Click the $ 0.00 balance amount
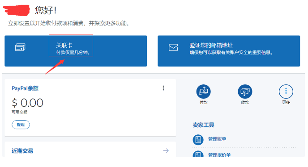Viewport: 308px width, 167px height. (x=27, y=103)
